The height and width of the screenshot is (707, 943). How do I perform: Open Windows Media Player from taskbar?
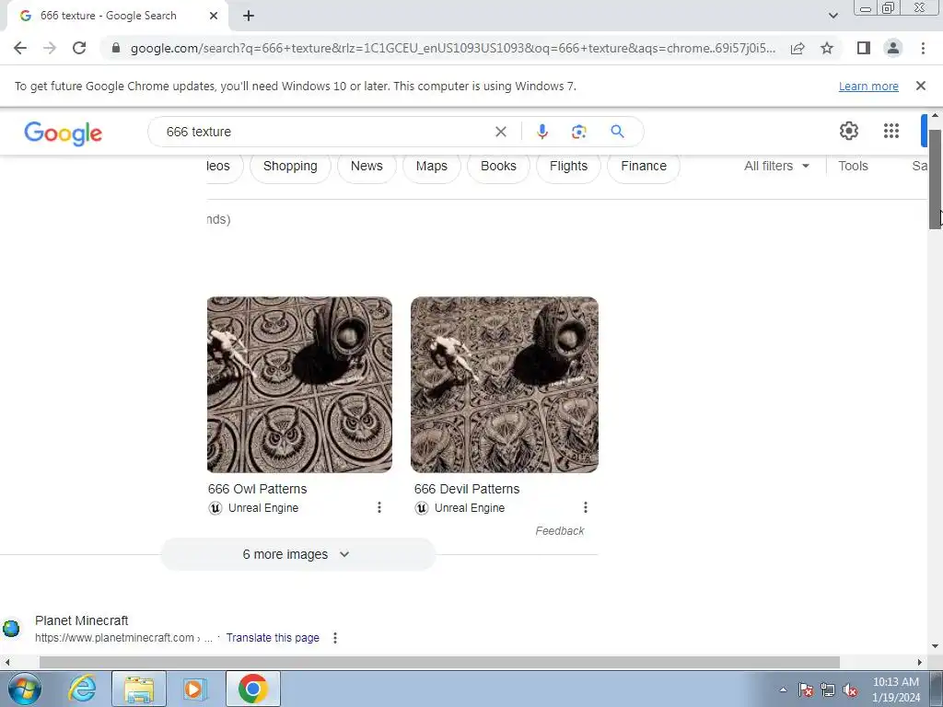pyautogui.click(x=194, y=689)
